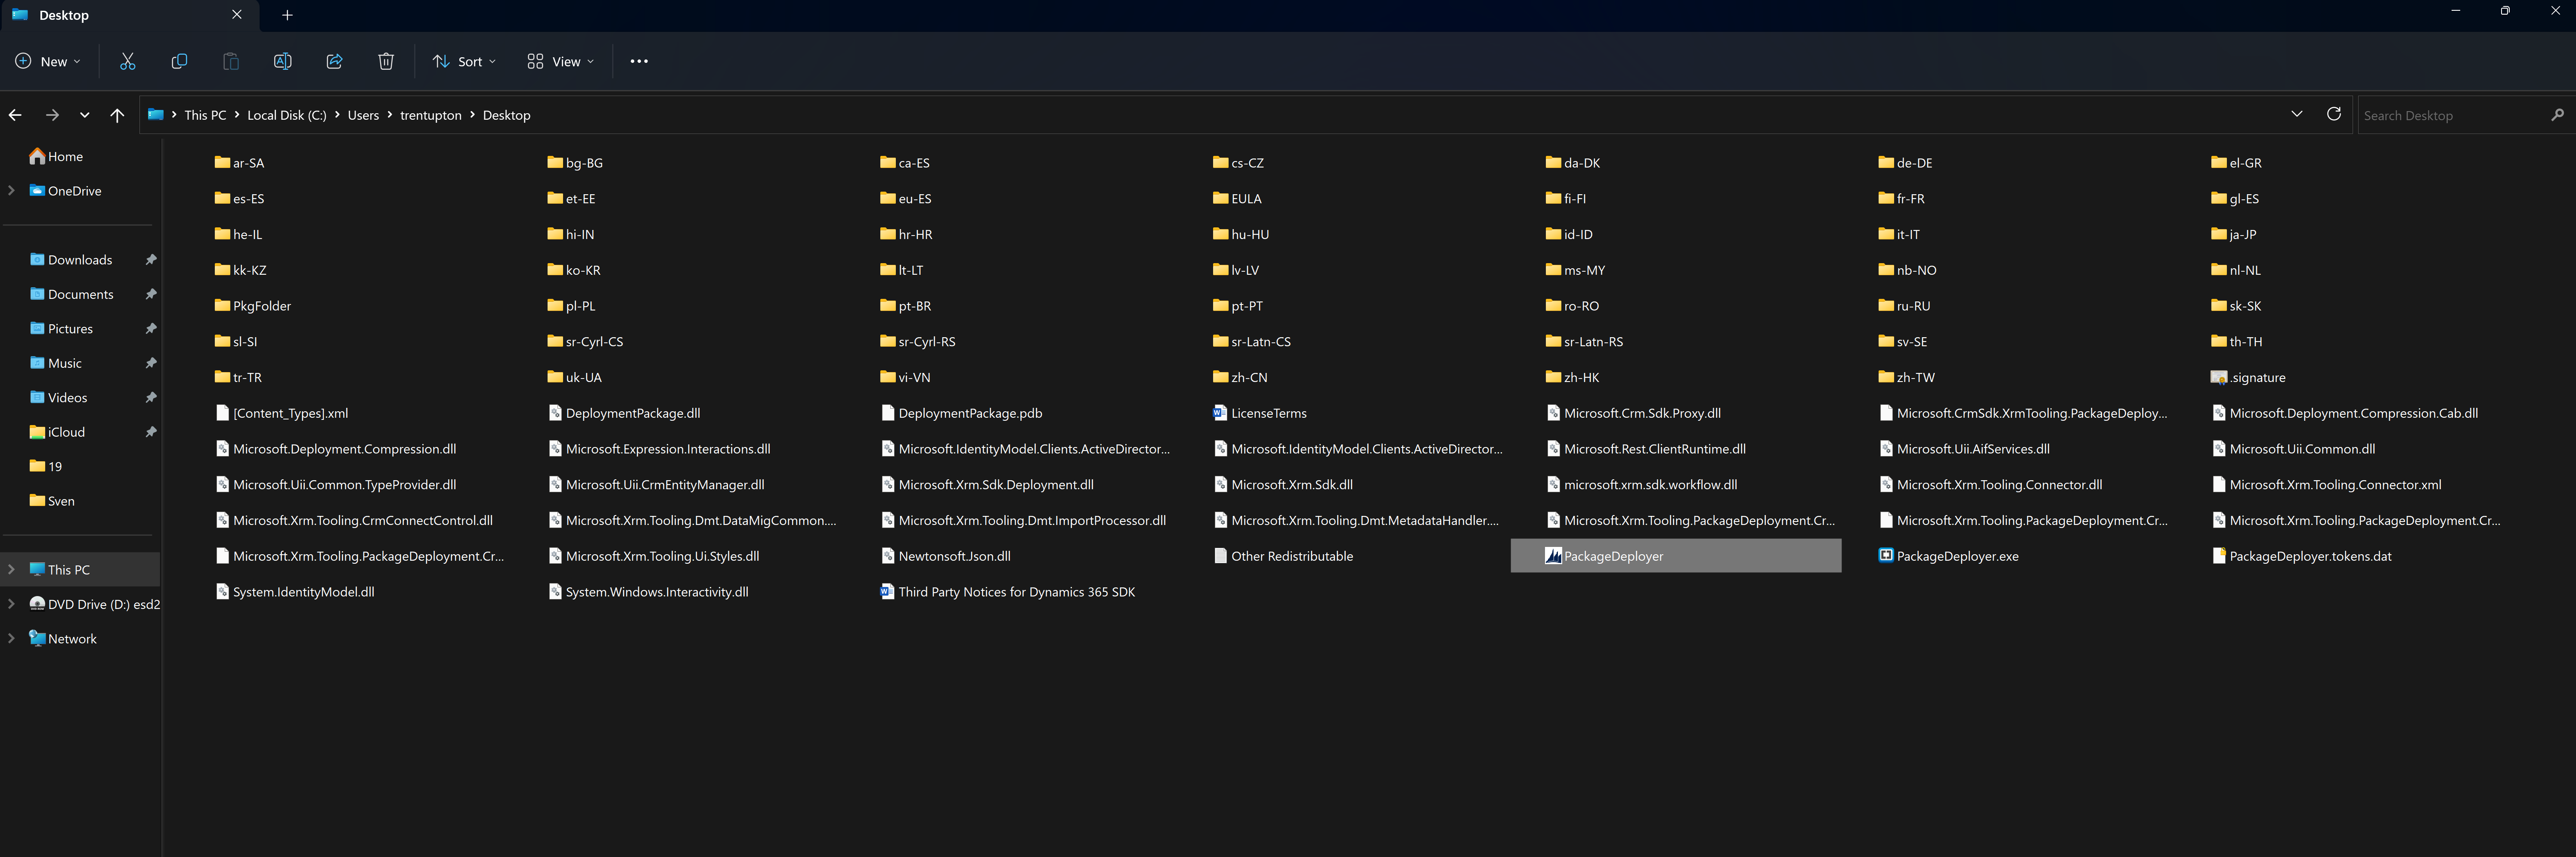The image size is (2576, 857).
Task: Open the See more ellipsis menu
Action: [x=639, y=62]
